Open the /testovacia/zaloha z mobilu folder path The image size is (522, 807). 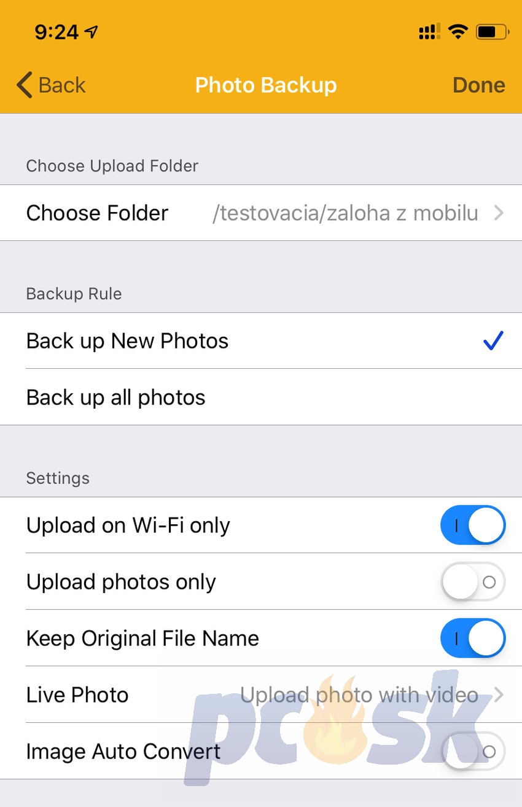(345, 213)
